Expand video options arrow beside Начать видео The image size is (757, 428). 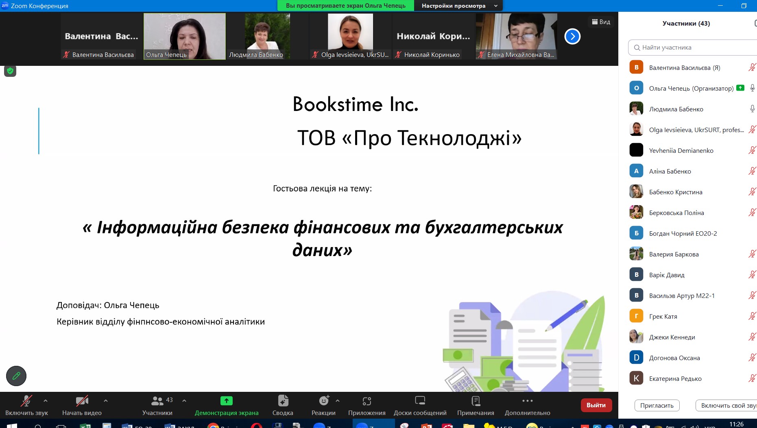[106, 401]
